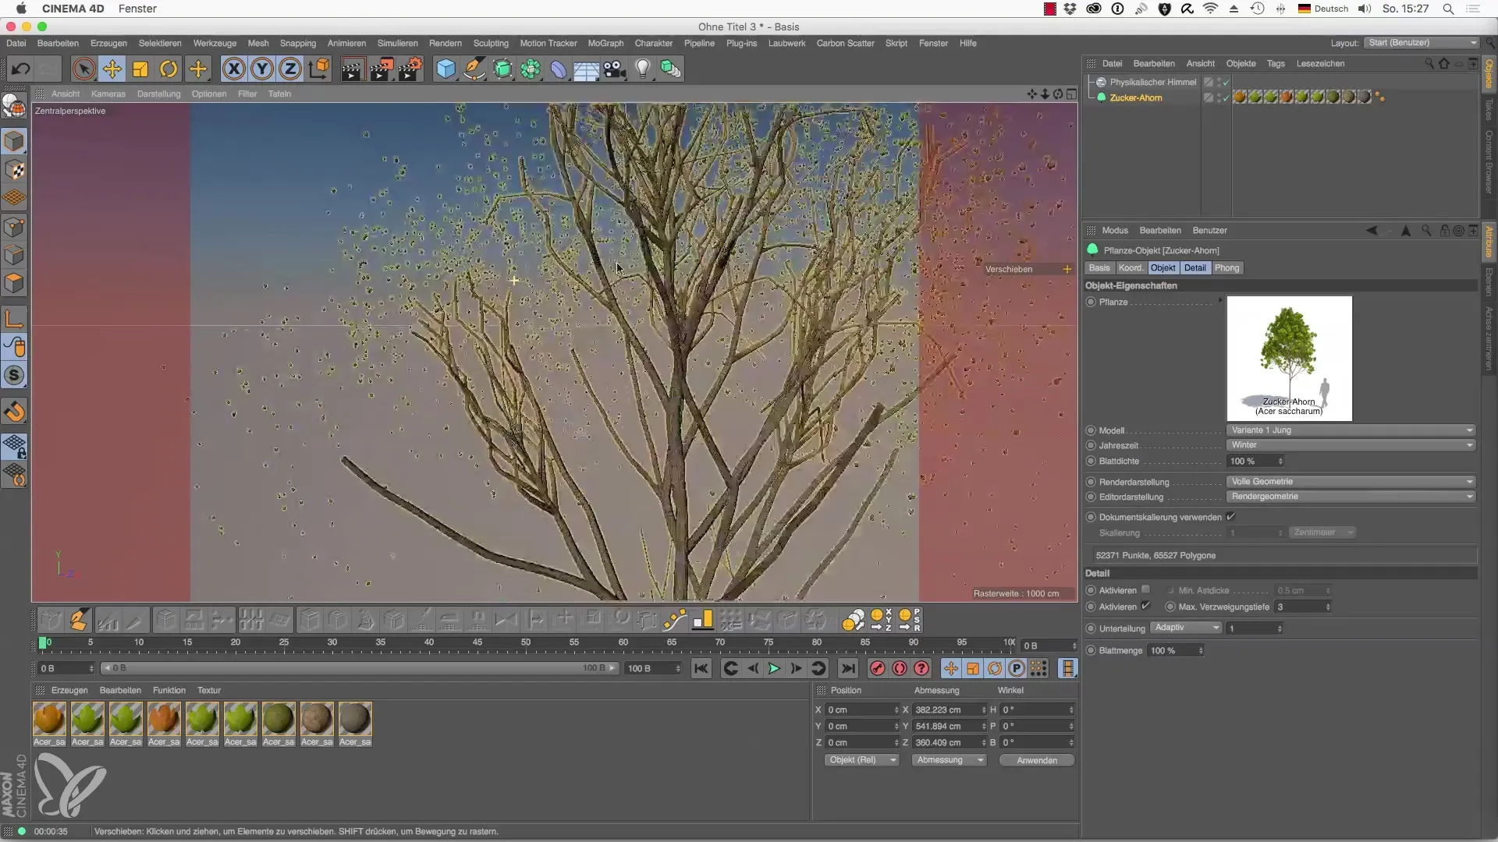Viewport: 1498px width, 842px height.
Task: Select the last gray Acer_sa material
Action: pyautogui.click(x=355, y=719)
